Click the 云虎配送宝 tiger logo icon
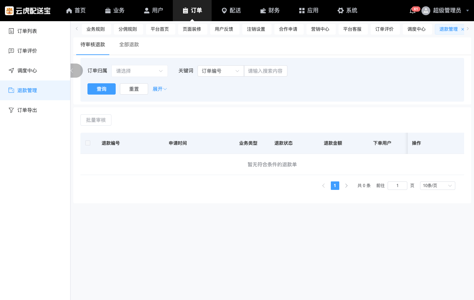This screenshot has height=300, width=474. [9, 11]
